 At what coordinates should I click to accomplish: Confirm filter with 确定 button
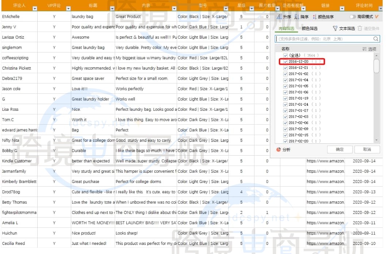click(340, 149)
